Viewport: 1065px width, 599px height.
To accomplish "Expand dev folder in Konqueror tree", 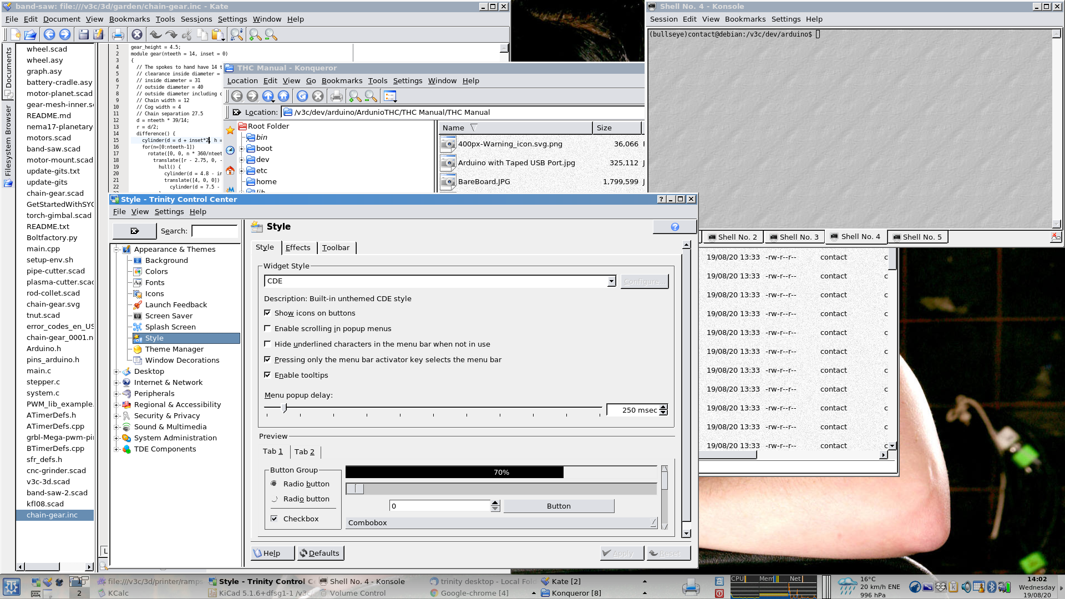I will pyautogui.click(x=241, y=160).
